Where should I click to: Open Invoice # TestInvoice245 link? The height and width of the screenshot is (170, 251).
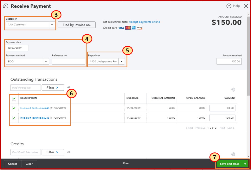point(35,108)
